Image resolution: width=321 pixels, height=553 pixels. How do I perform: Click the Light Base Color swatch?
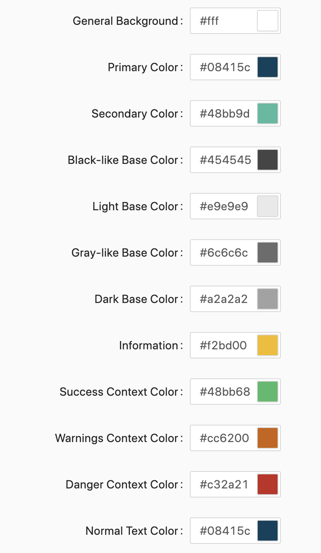click(268, 206)
